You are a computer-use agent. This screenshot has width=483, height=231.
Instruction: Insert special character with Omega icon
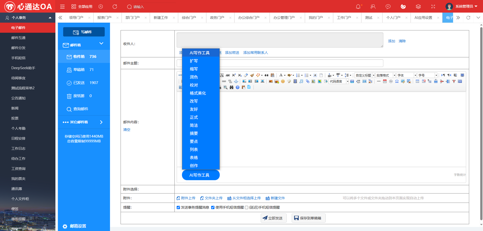397,81
